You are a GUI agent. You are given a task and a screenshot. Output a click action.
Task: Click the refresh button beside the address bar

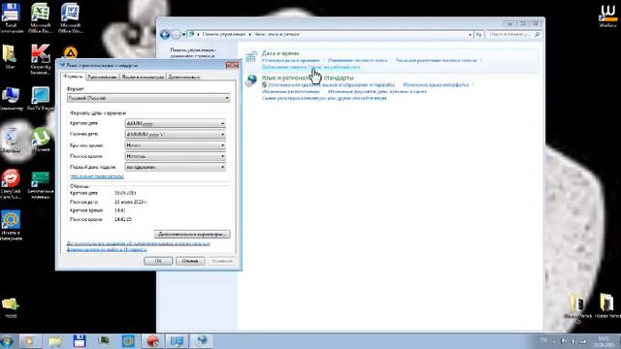(x=478, y=35)
